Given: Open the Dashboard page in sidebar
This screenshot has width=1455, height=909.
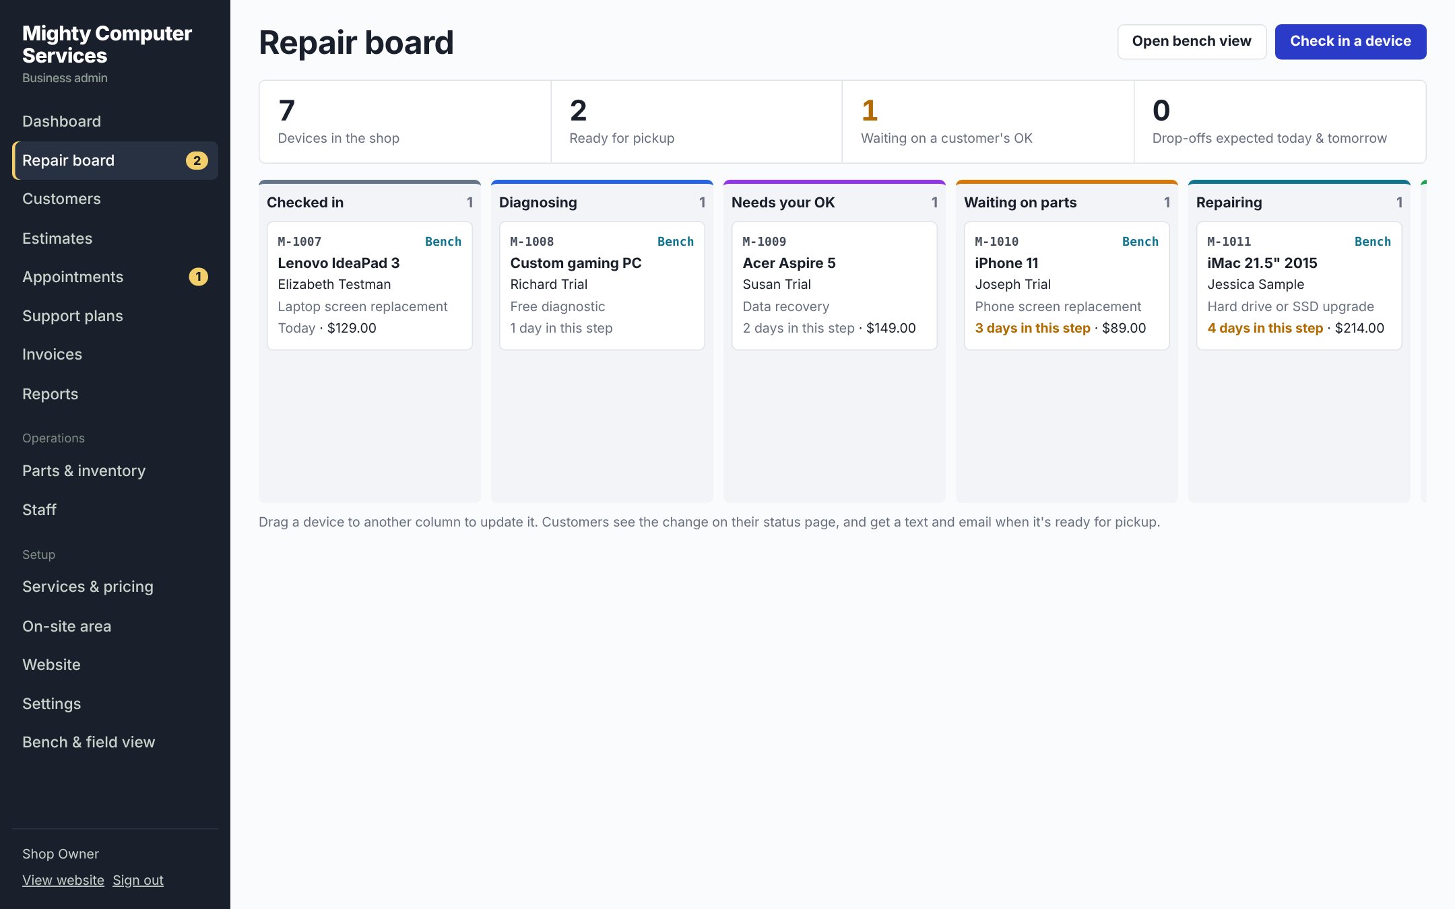Looking at the screenshot, I should (x=115, y=121).
